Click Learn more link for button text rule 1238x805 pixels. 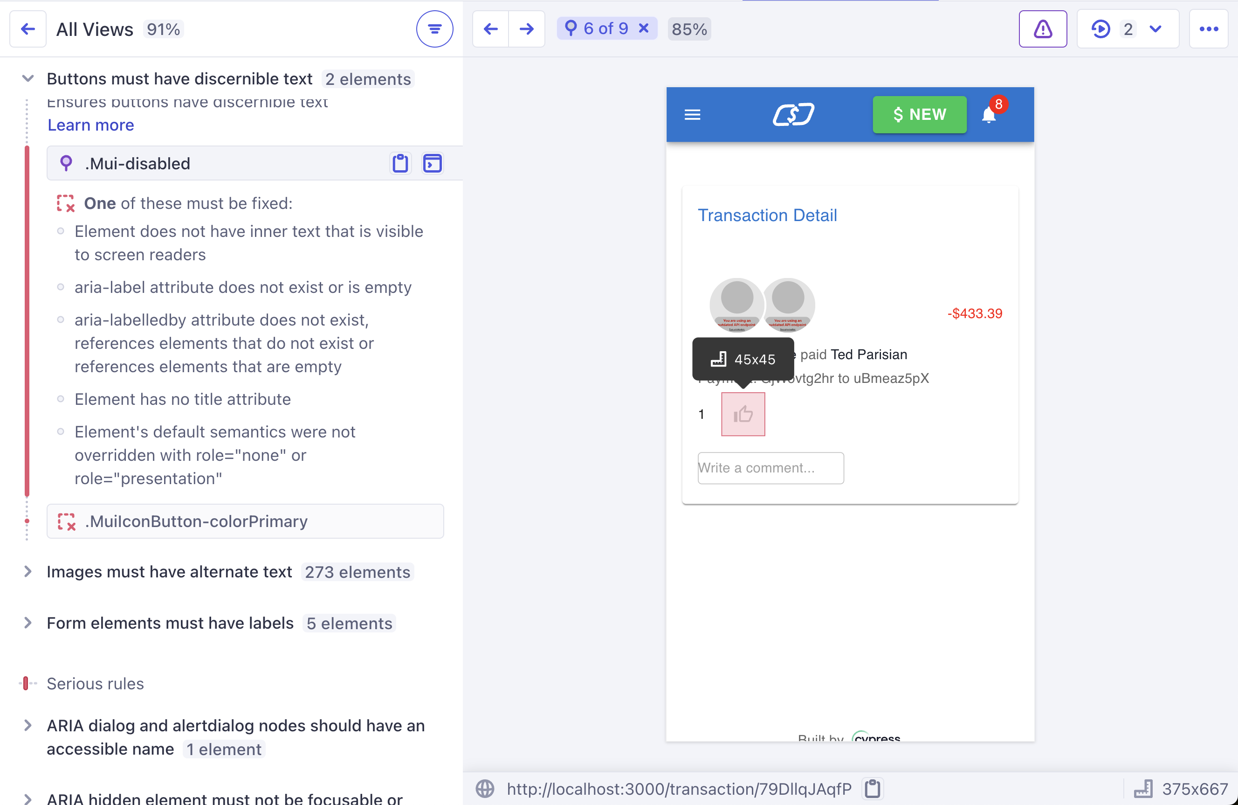(x=90, y=125)
